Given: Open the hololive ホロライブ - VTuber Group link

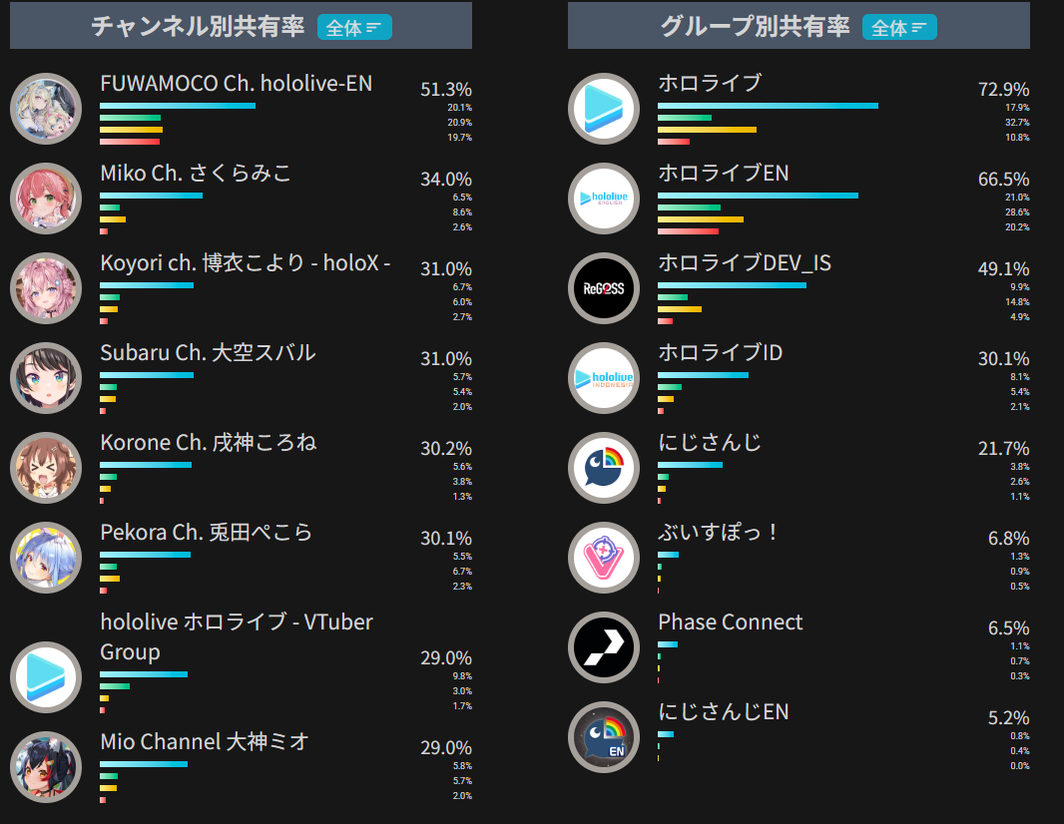Looking at the screenshot, I should pos(237,636).
